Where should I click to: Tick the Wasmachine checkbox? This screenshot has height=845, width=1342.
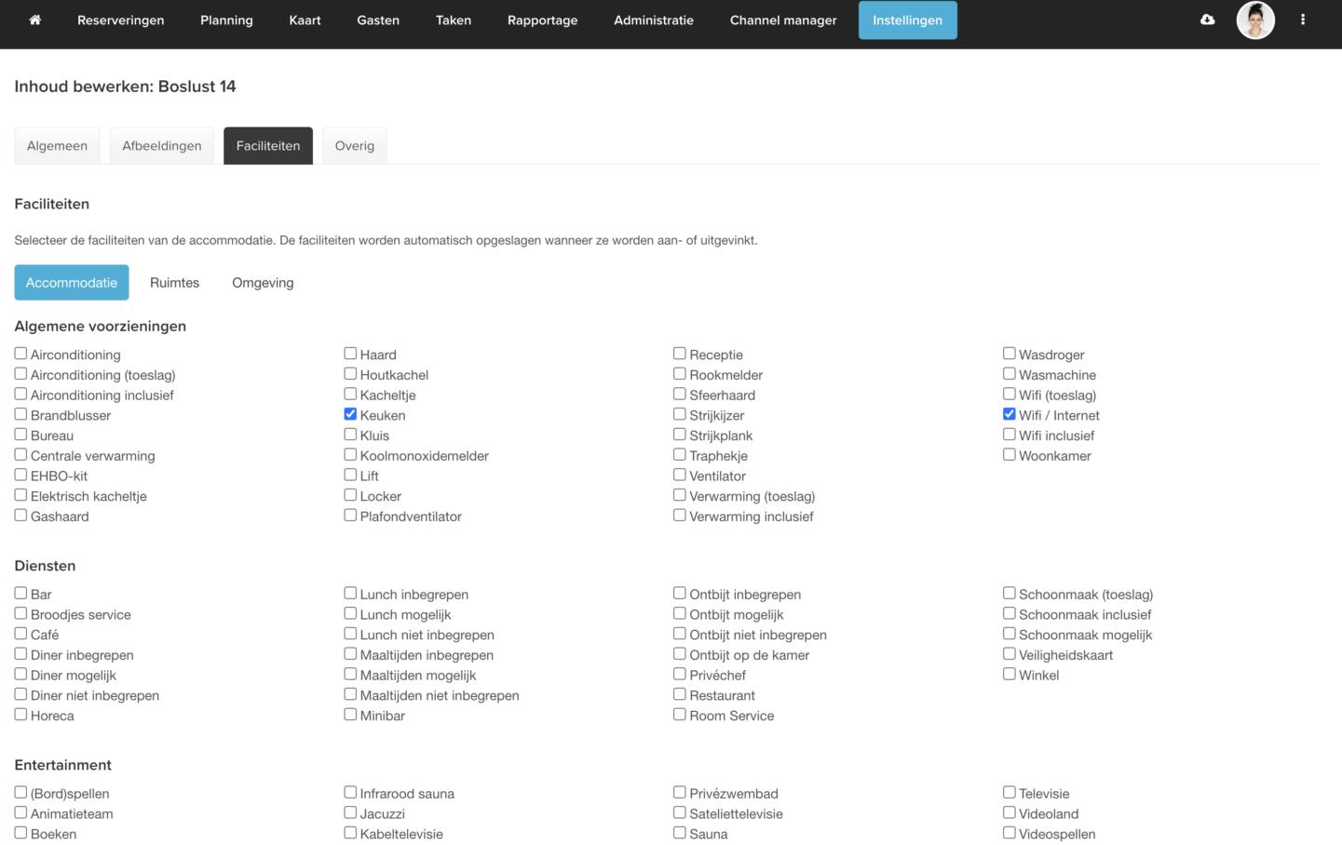[x=1009, y=374]
